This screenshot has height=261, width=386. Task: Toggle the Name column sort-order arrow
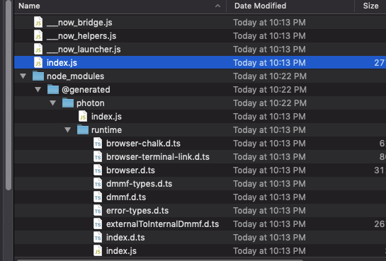(217, 6)
